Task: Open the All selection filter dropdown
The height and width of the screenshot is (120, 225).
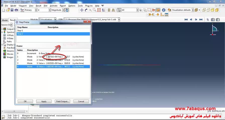Action: click(x=137, y=10)
